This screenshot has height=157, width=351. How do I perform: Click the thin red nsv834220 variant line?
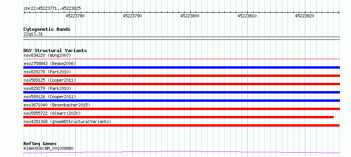(x=181, y=59)
